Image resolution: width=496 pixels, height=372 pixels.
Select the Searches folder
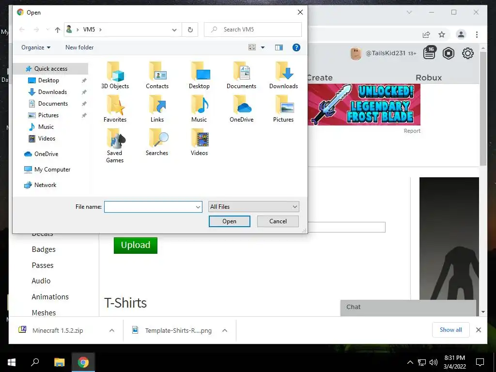[157, 143]
